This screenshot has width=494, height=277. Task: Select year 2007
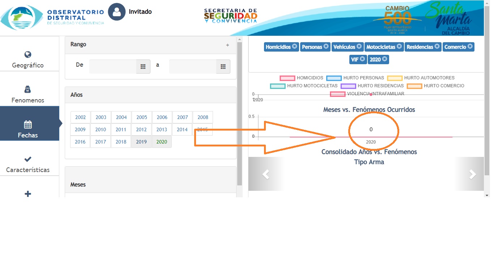tap(183, 117)
